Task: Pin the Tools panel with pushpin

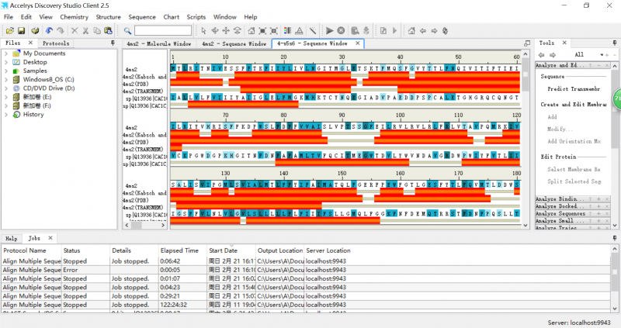Action: [x=615, y=43]
